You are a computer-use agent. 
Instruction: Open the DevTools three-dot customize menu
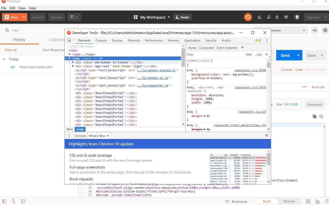267,40
